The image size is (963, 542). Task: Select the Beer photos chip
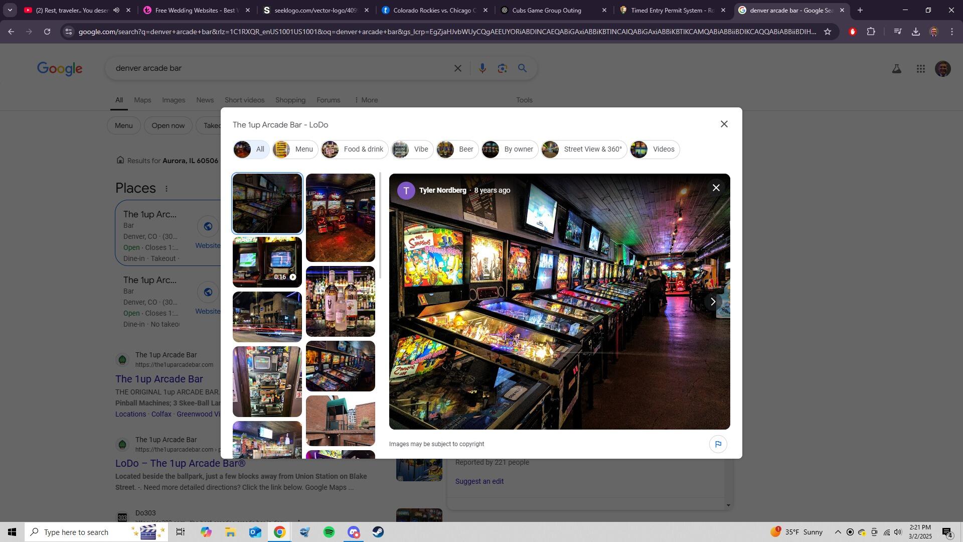point(457,150)
